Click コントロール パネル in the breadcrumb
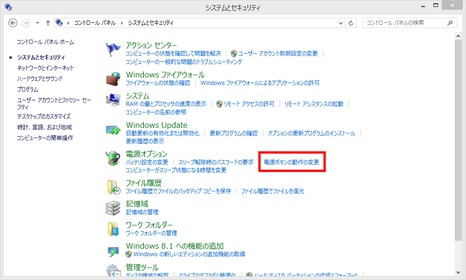466x280 pixels. (95, 23)
